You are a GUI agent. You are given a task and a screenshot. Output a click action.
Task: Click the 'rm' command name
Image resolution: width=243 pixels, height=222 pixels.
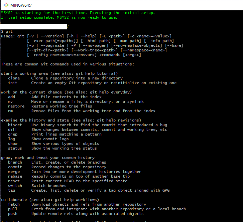click(10, 111)
